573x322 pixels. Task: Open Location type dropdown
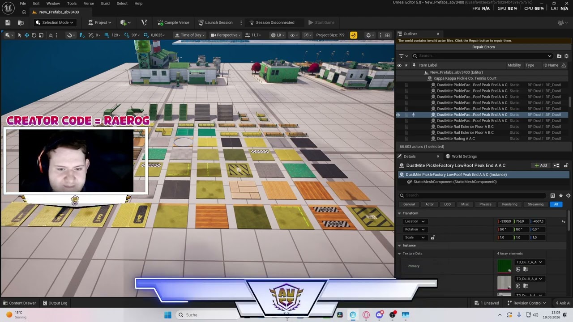point(415,221)
